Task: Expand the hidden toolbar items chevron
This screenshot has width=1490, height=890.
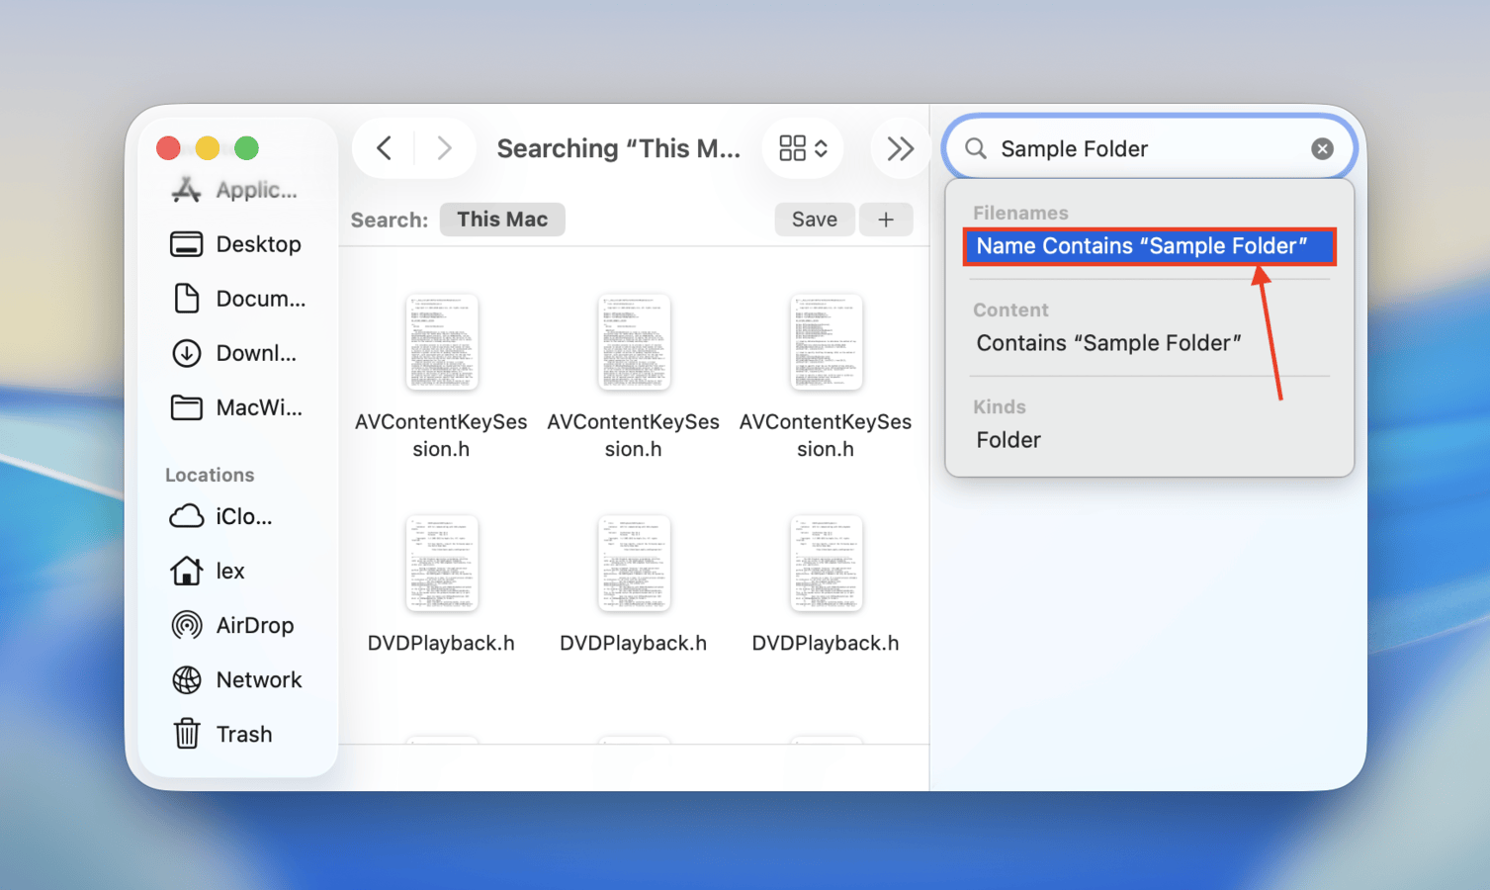Action: (899, 147)
